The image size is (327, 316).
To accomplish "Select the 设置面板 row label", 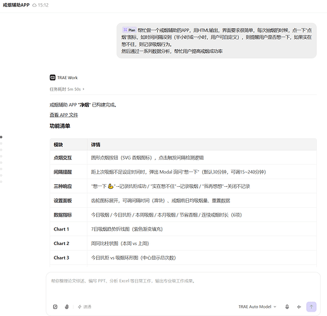I will [x=63, y=201].
